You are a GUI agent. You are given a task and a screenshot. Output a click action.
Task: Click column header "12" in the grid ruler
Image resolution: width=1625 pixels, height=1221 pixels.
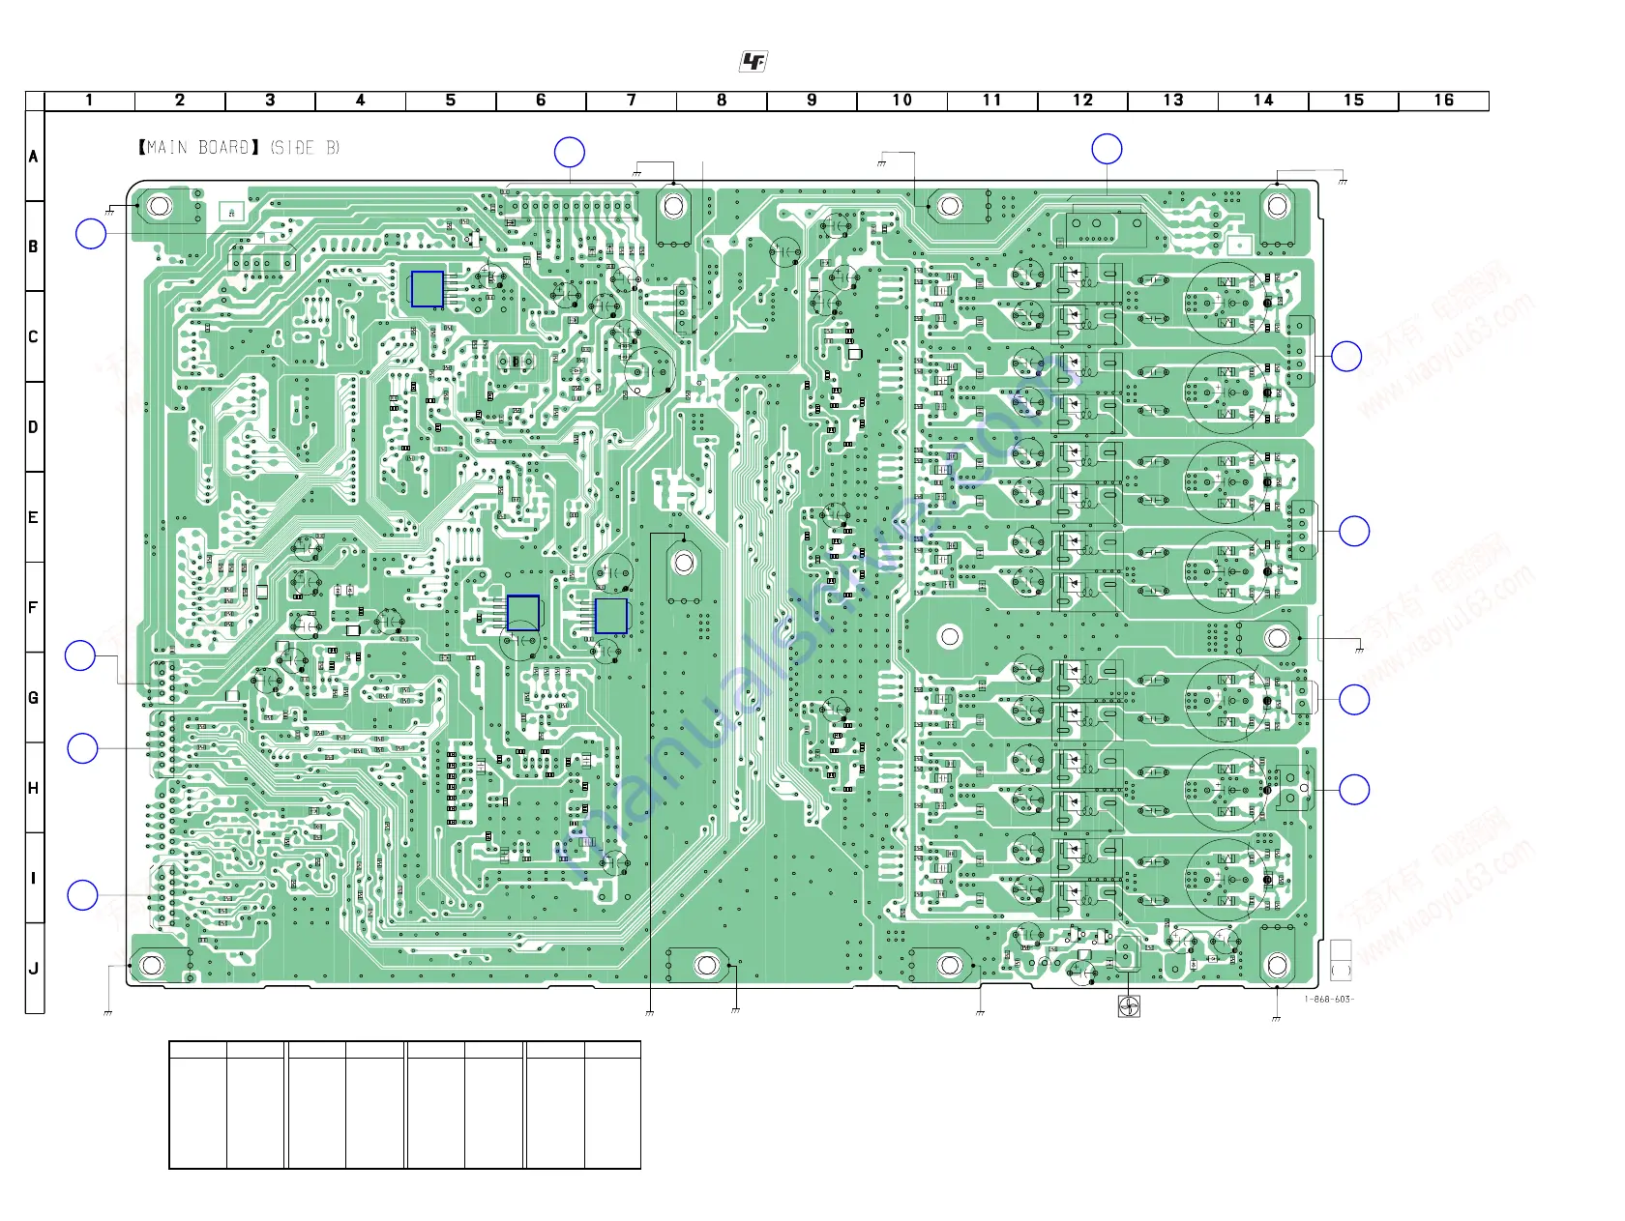tap(1082, 101)
